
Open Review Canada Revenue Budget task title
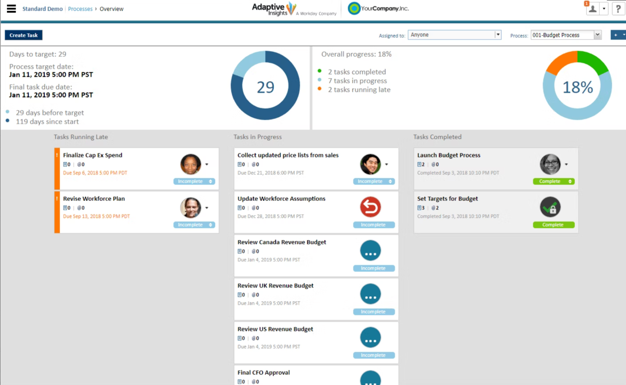282,242
